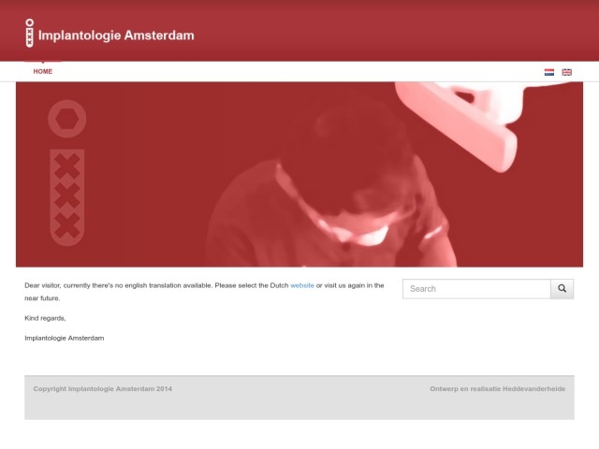Click the 'near future.' text line

pos(42,298)
